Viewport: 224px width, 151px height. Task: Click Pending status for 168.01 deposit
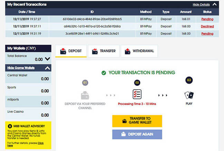(207, 19)
